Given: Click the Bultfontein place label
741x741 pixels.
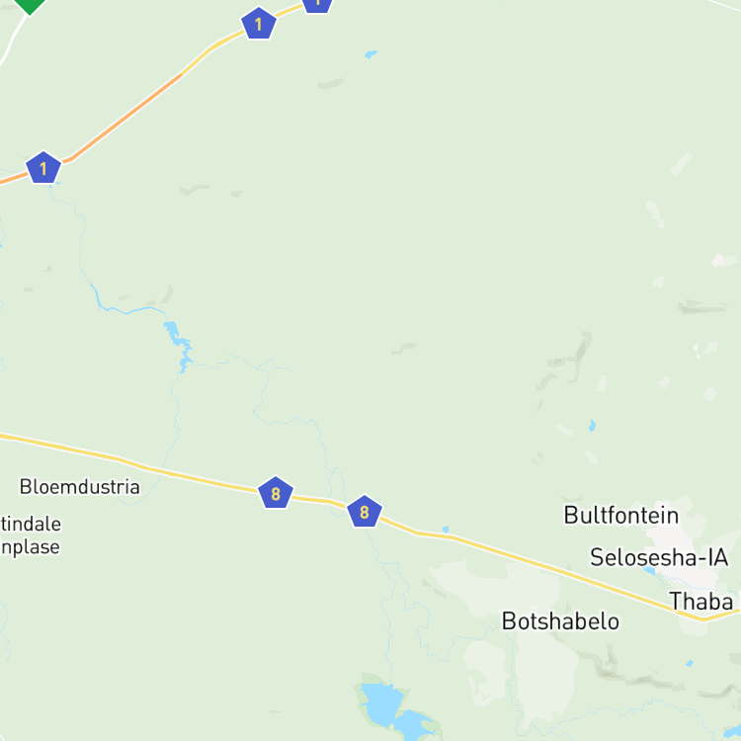Looking at the screenshot, I should pos(621,515).
